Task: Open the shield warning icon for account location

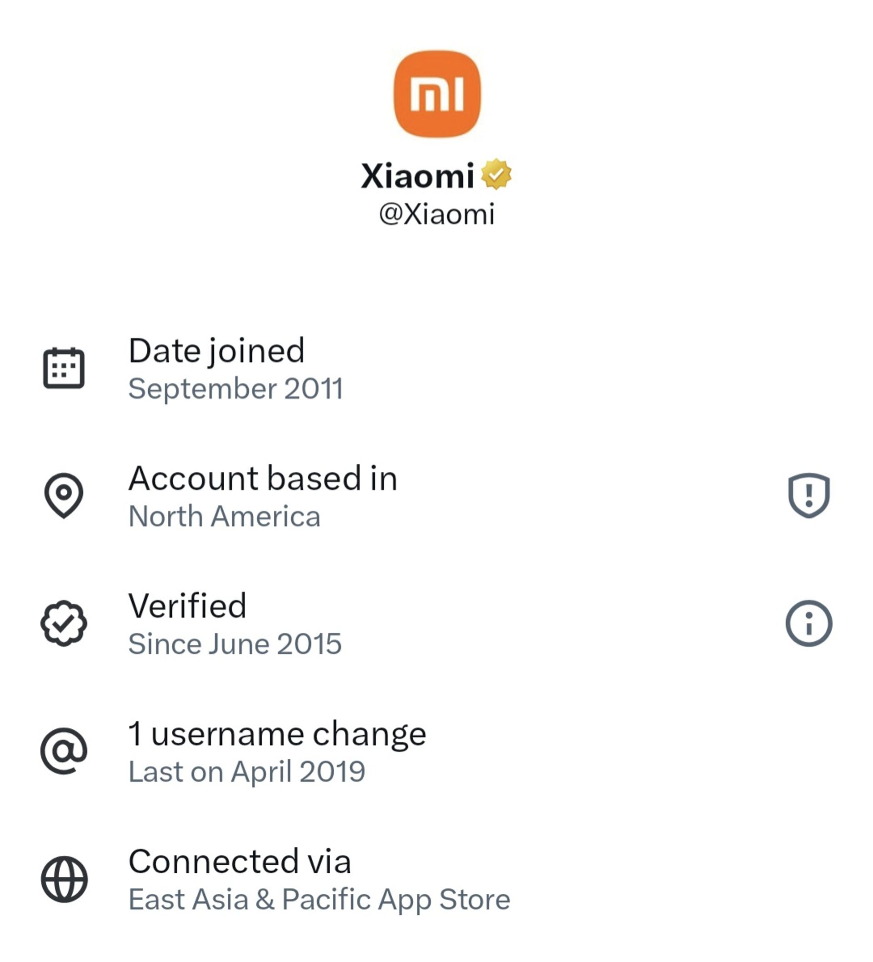Action: click(x=808, y=495)
